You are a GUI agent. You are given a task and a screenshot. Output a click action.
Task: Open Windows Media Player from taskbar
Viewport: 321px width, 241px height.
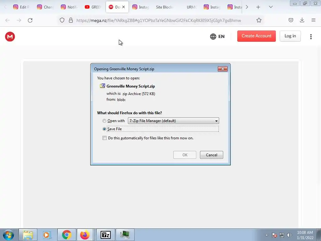(x=46, y=235)
